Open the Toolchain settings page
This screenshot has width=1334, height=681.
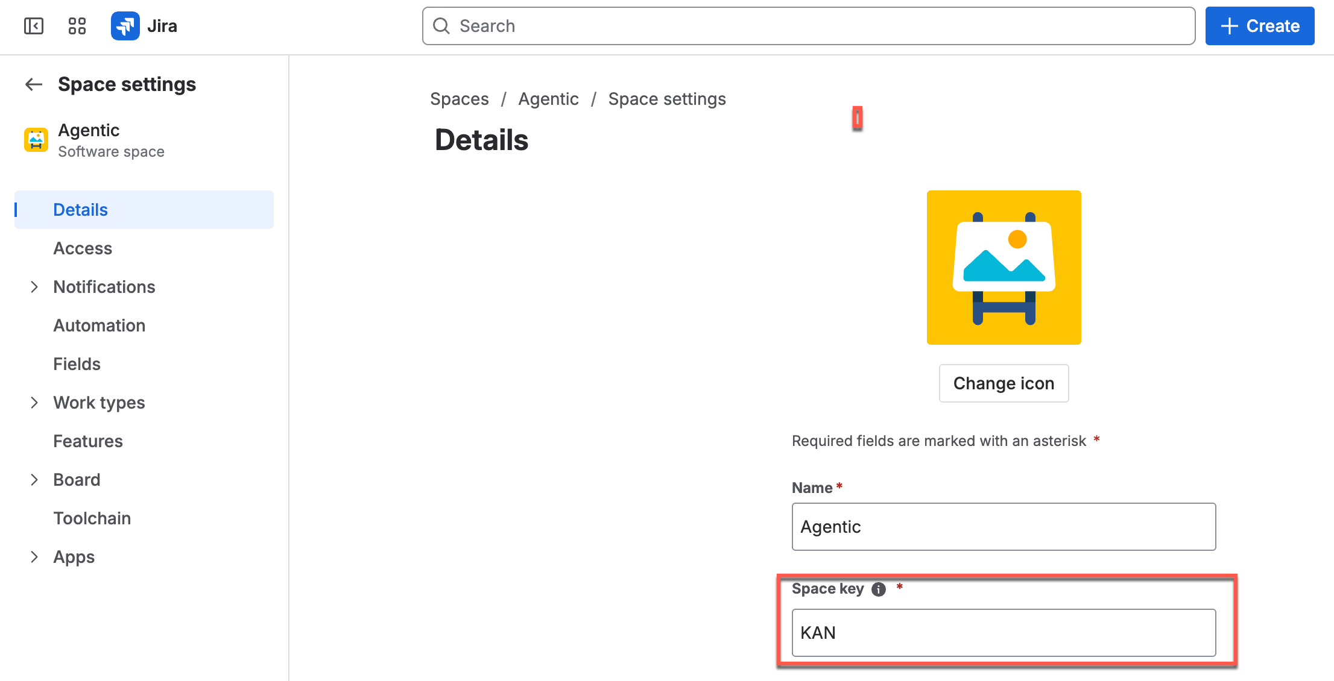click(x=144, y=518)
